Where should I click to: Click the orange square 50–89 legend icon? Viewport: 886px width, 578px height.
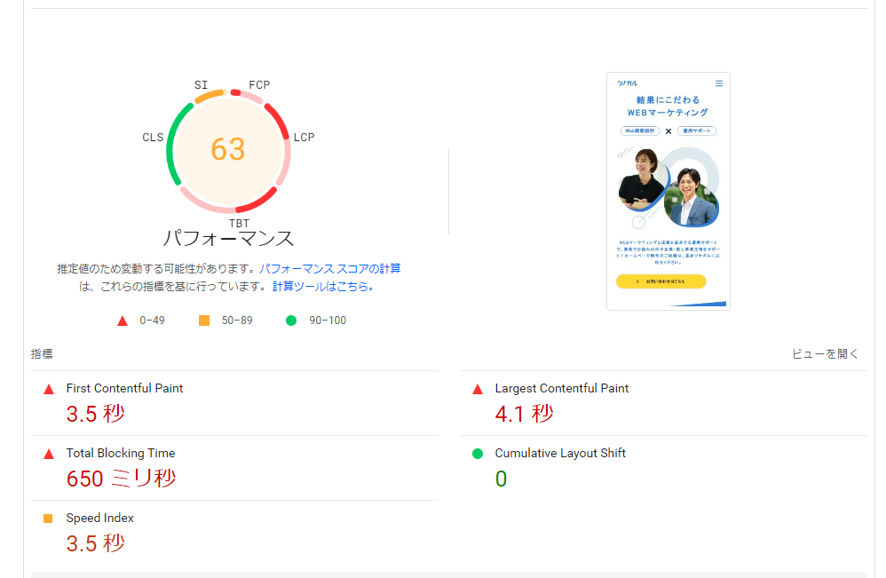point(204,321)
